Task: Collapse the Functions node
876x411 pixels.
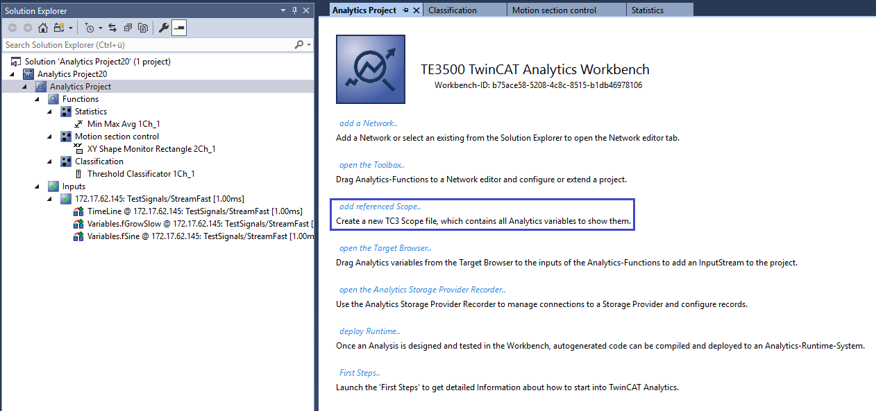Action: (39, 99)
